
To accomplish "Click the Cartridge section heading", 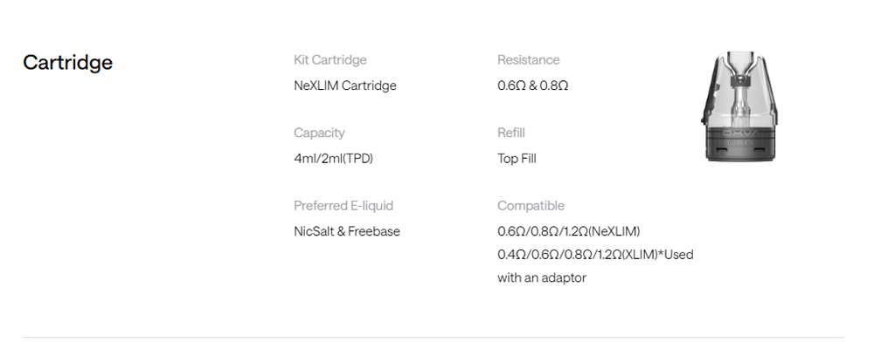I will (67, 62).
